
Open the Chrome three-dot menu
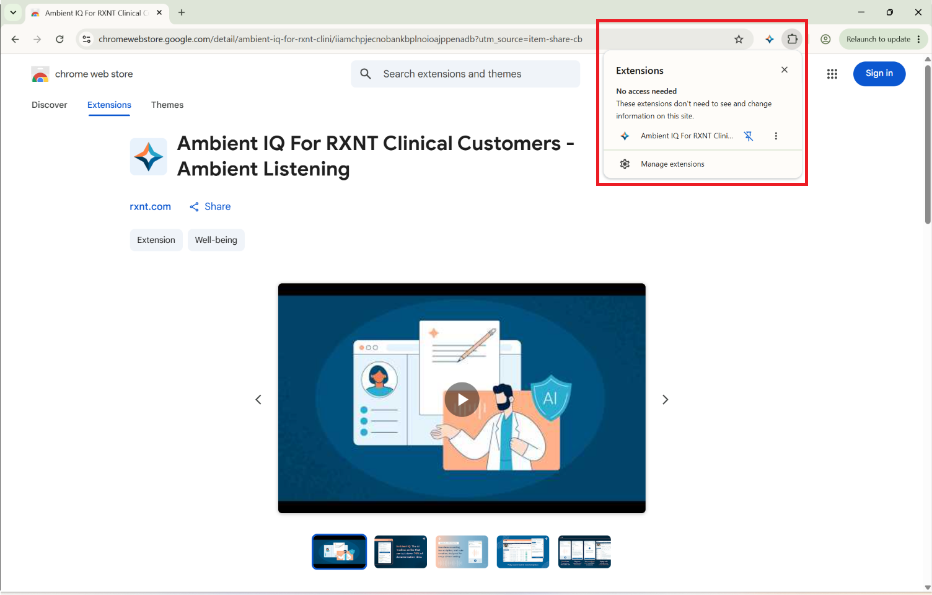(x=919, y=39)
